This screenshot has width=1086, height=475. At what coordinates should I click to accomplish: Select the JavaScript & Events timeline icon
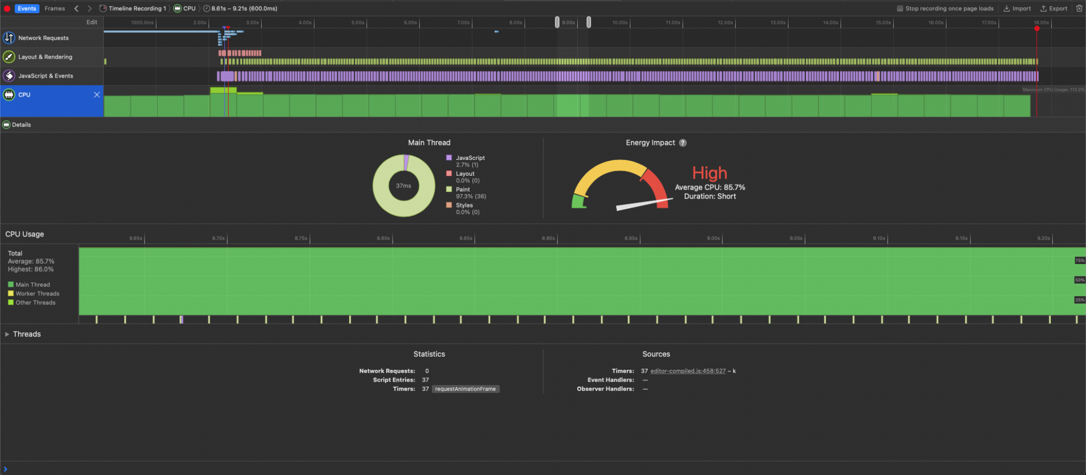pos(9,76)
